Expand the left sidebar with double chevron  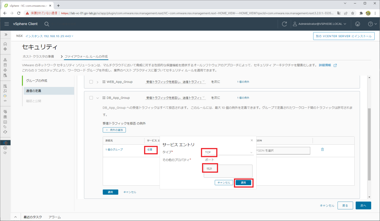pos(5,34)
